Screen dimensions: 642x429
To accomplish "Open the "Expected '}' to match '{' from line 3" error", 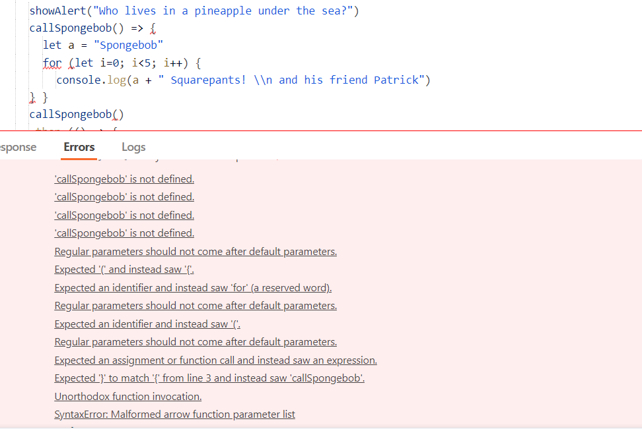I will tap(209, 378).
